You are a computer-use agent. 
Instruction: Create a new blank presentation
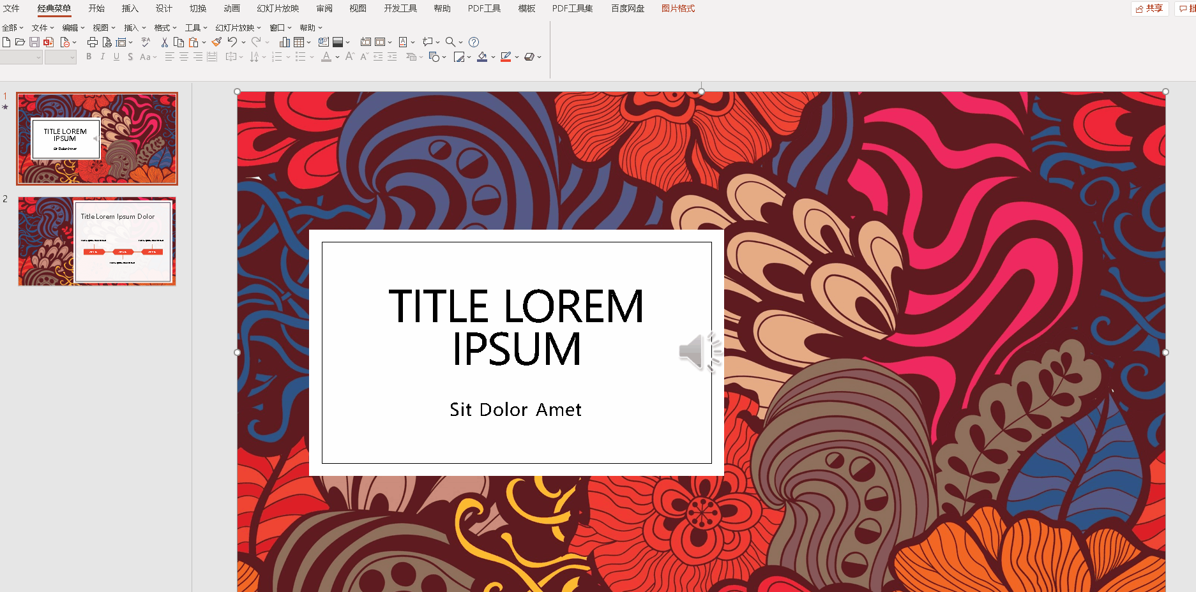tap(6, 42)
